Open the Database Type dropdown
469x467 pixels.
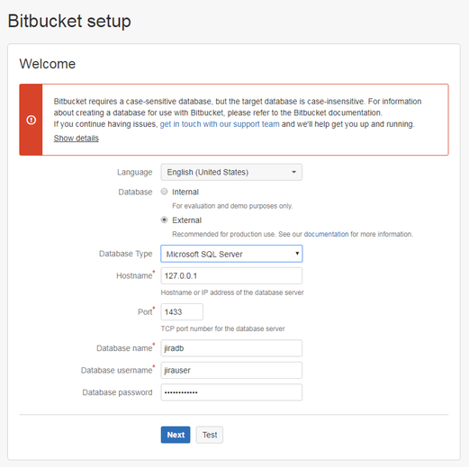pos(231,254)
